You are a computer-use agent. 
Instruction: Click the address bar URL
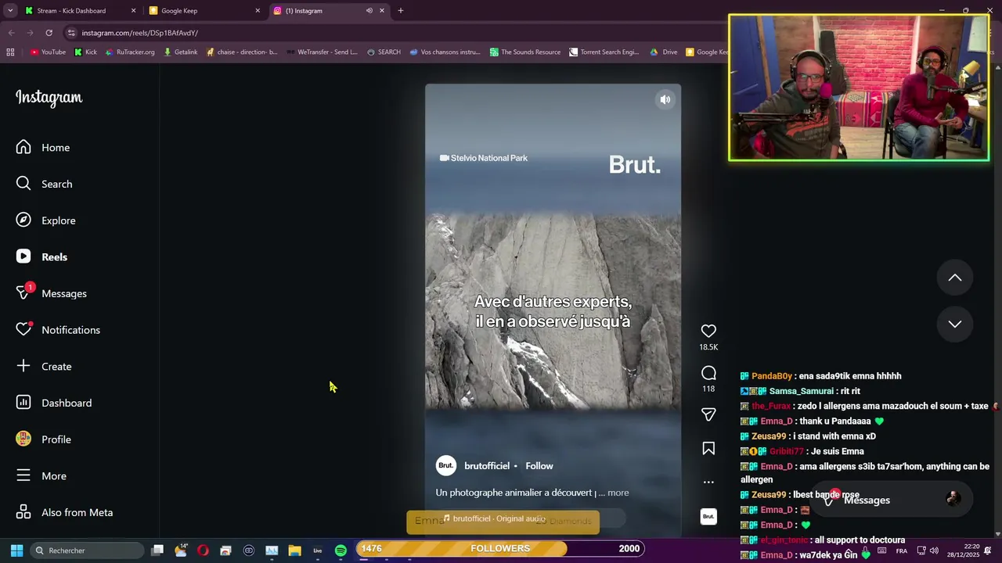click(x=139, y=33)
